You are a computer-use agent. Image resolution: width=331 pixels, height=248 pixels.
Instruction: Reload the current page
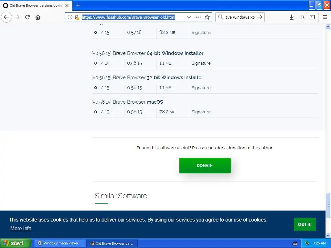click(x=27, y=17)
